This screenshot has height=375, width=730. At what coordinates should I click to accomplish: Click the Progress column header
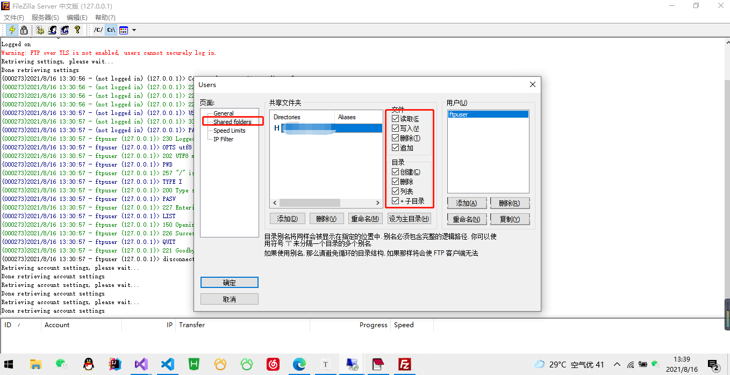click(x=350, y=325)
